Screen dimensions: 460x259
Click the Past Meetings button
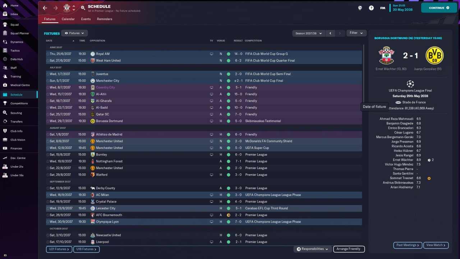(408, 245)
